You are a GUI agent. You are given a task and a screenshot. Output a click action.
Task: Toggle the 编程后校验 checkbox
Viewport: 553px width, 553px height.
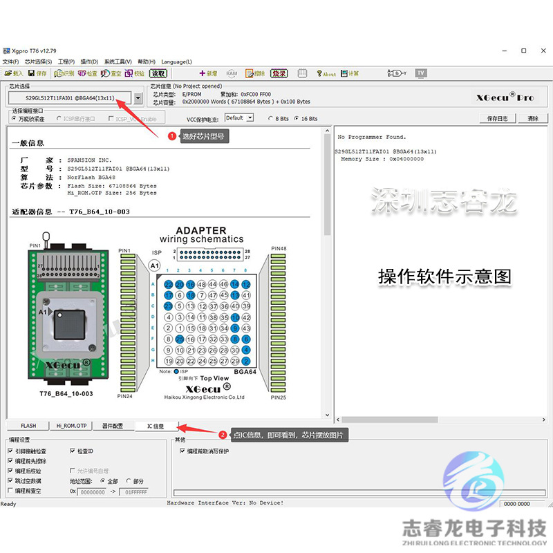(10, 471)
